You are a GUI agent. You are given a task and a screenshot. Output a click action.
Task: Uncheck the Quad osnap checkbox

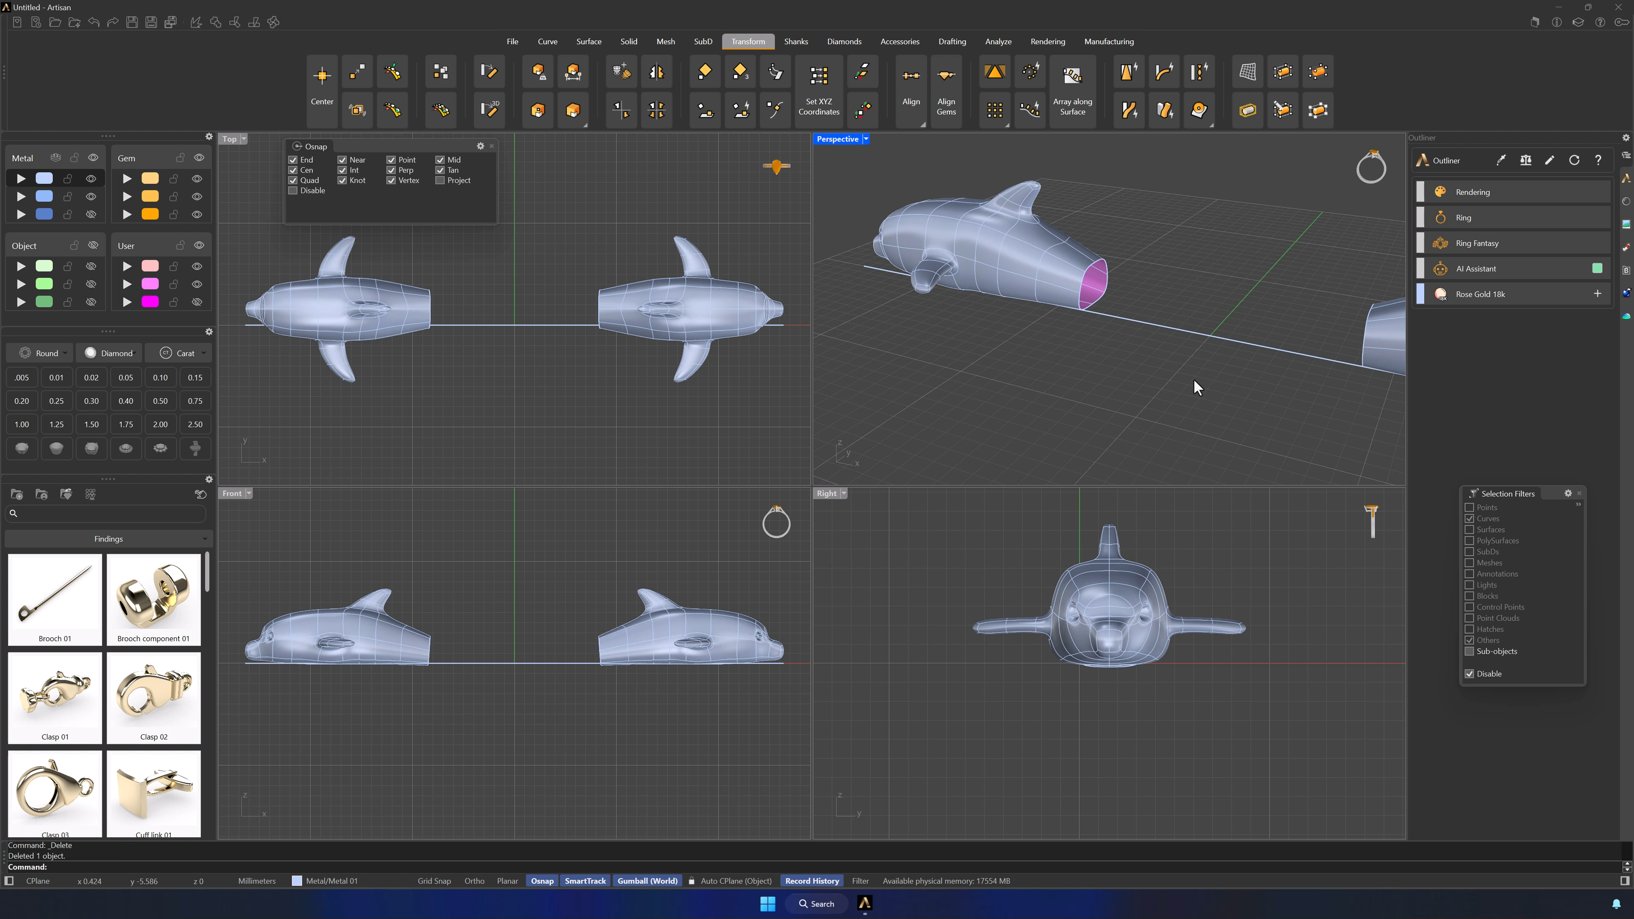click(293, 180)
